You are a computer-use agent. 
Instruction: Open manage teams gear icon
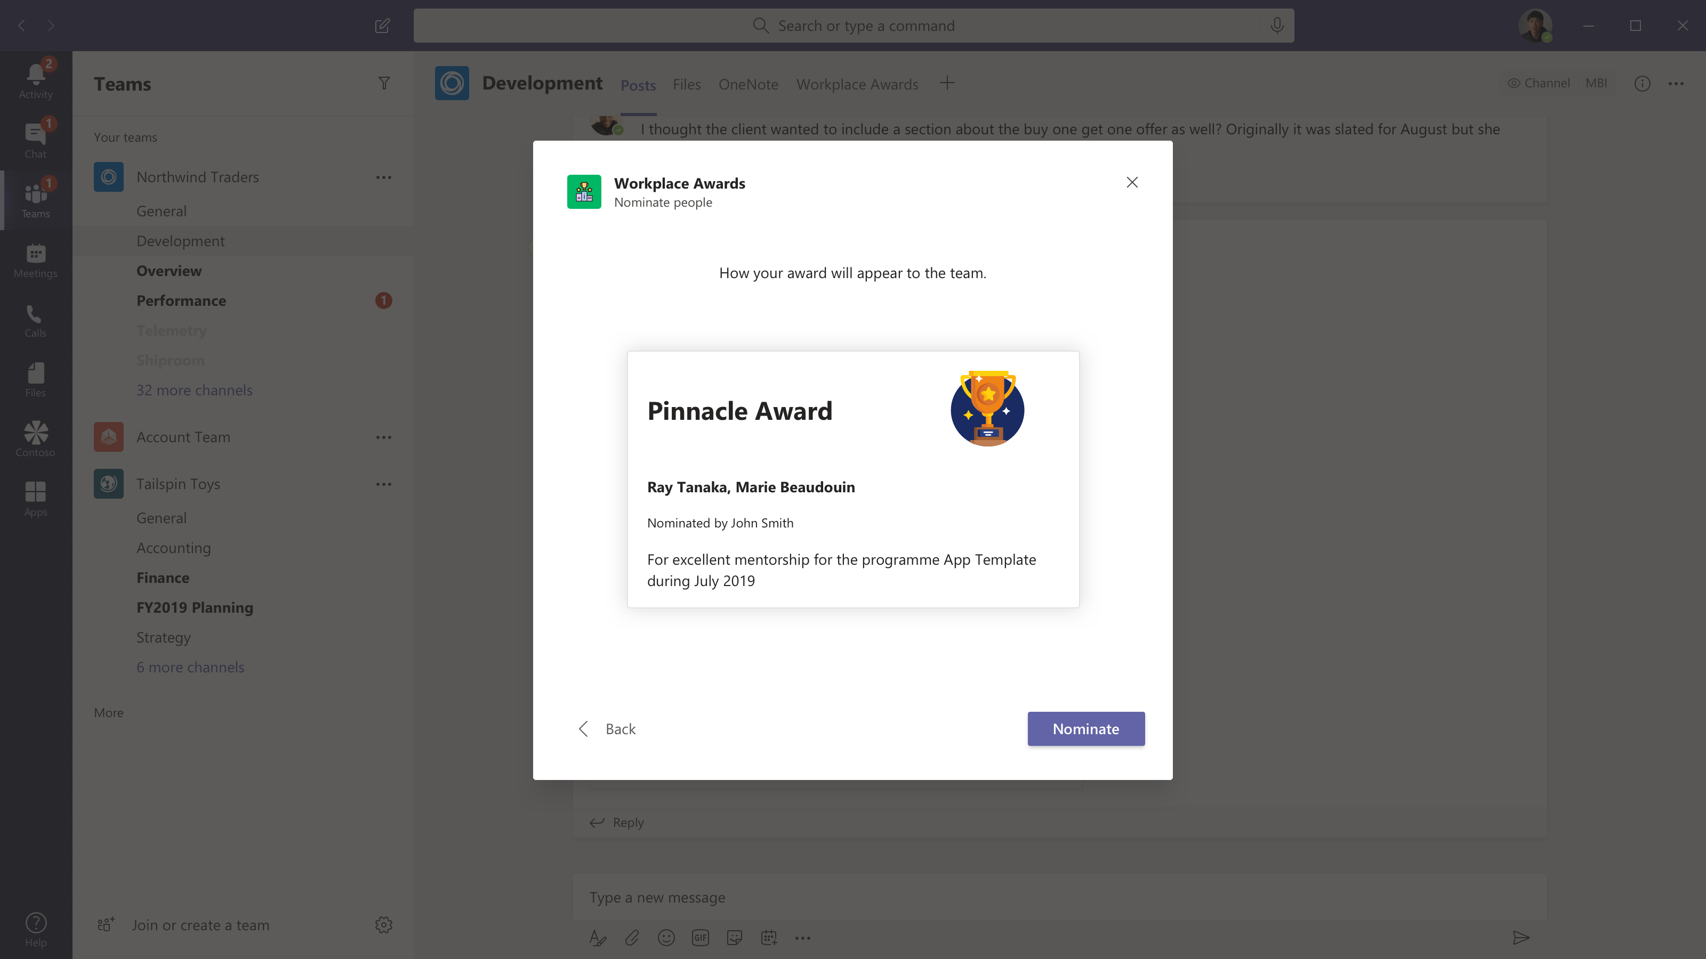383,924
